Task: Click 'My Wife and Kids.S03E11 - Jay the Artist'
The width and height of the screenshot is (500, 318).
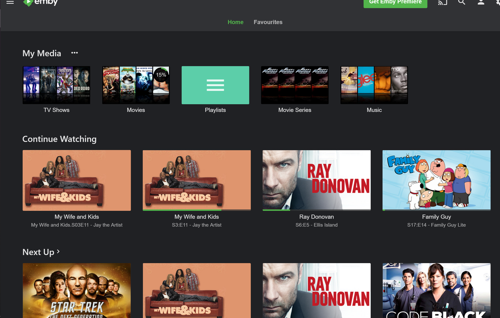Action: click(x=77, y=225)
